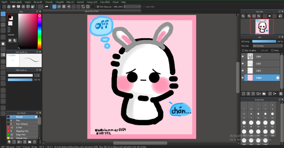Image resolution: width=284 pixels, height=148 pixels.
Task: Select the Pen brush
Action: click(22, 121)
